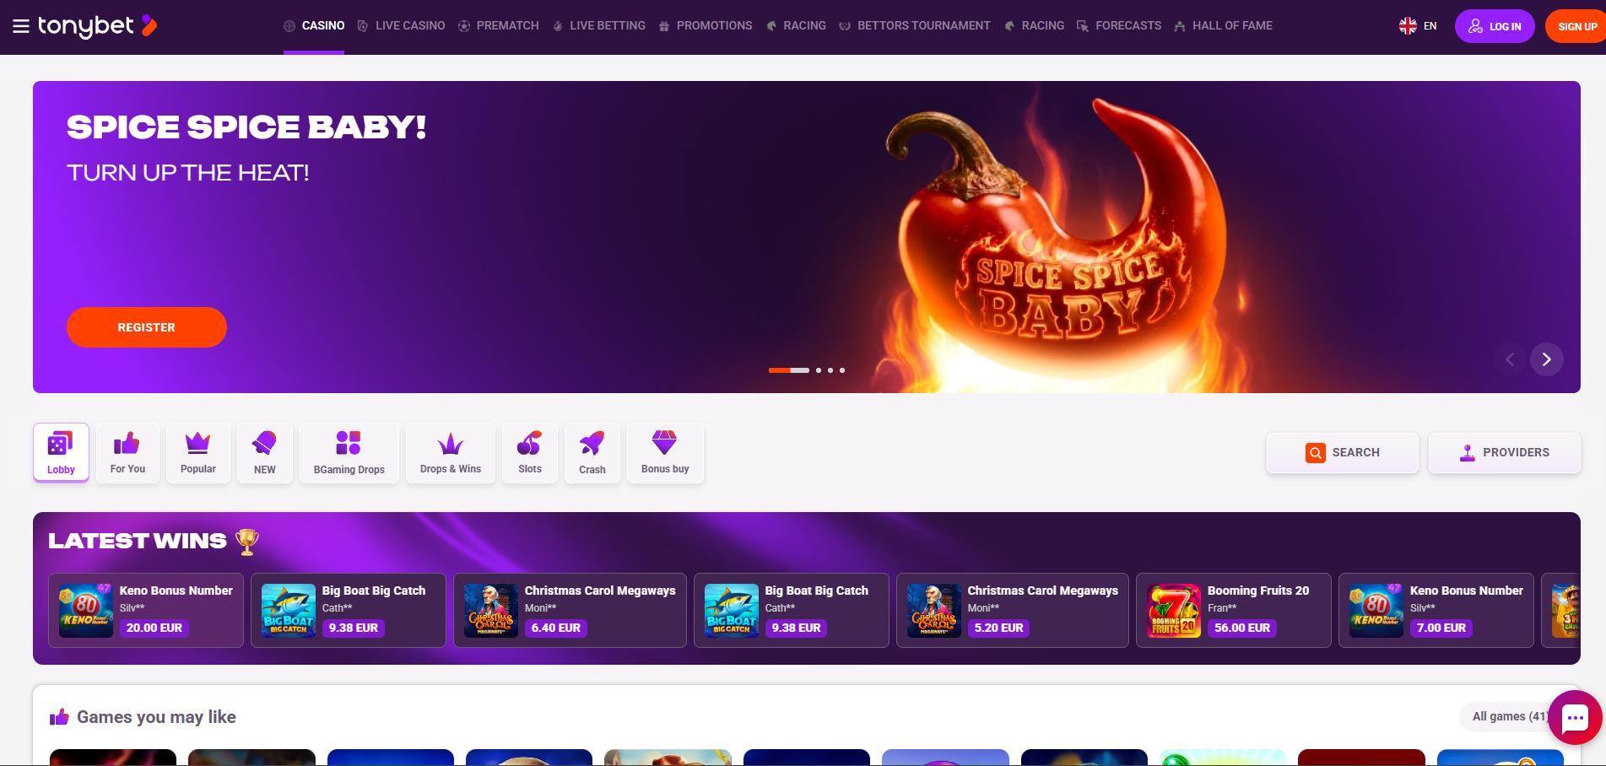Open the Popular games category
The height and width of the screenshot is (766, 1606).
pos(198,453)
